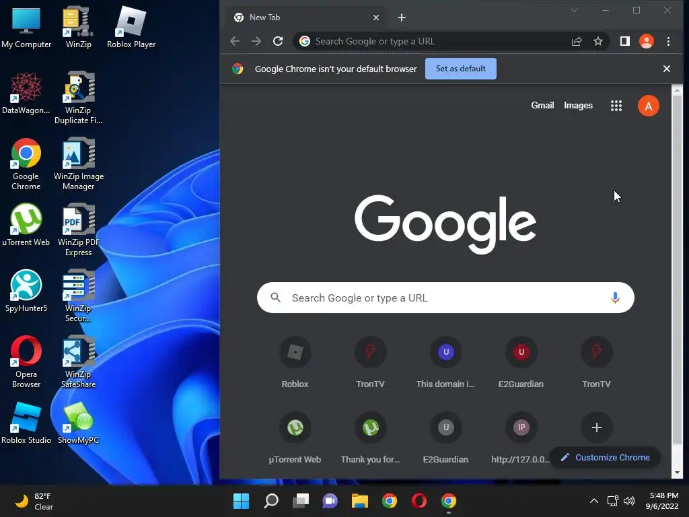Open the Chrome three-dot menu

click(x=668, y=41)
